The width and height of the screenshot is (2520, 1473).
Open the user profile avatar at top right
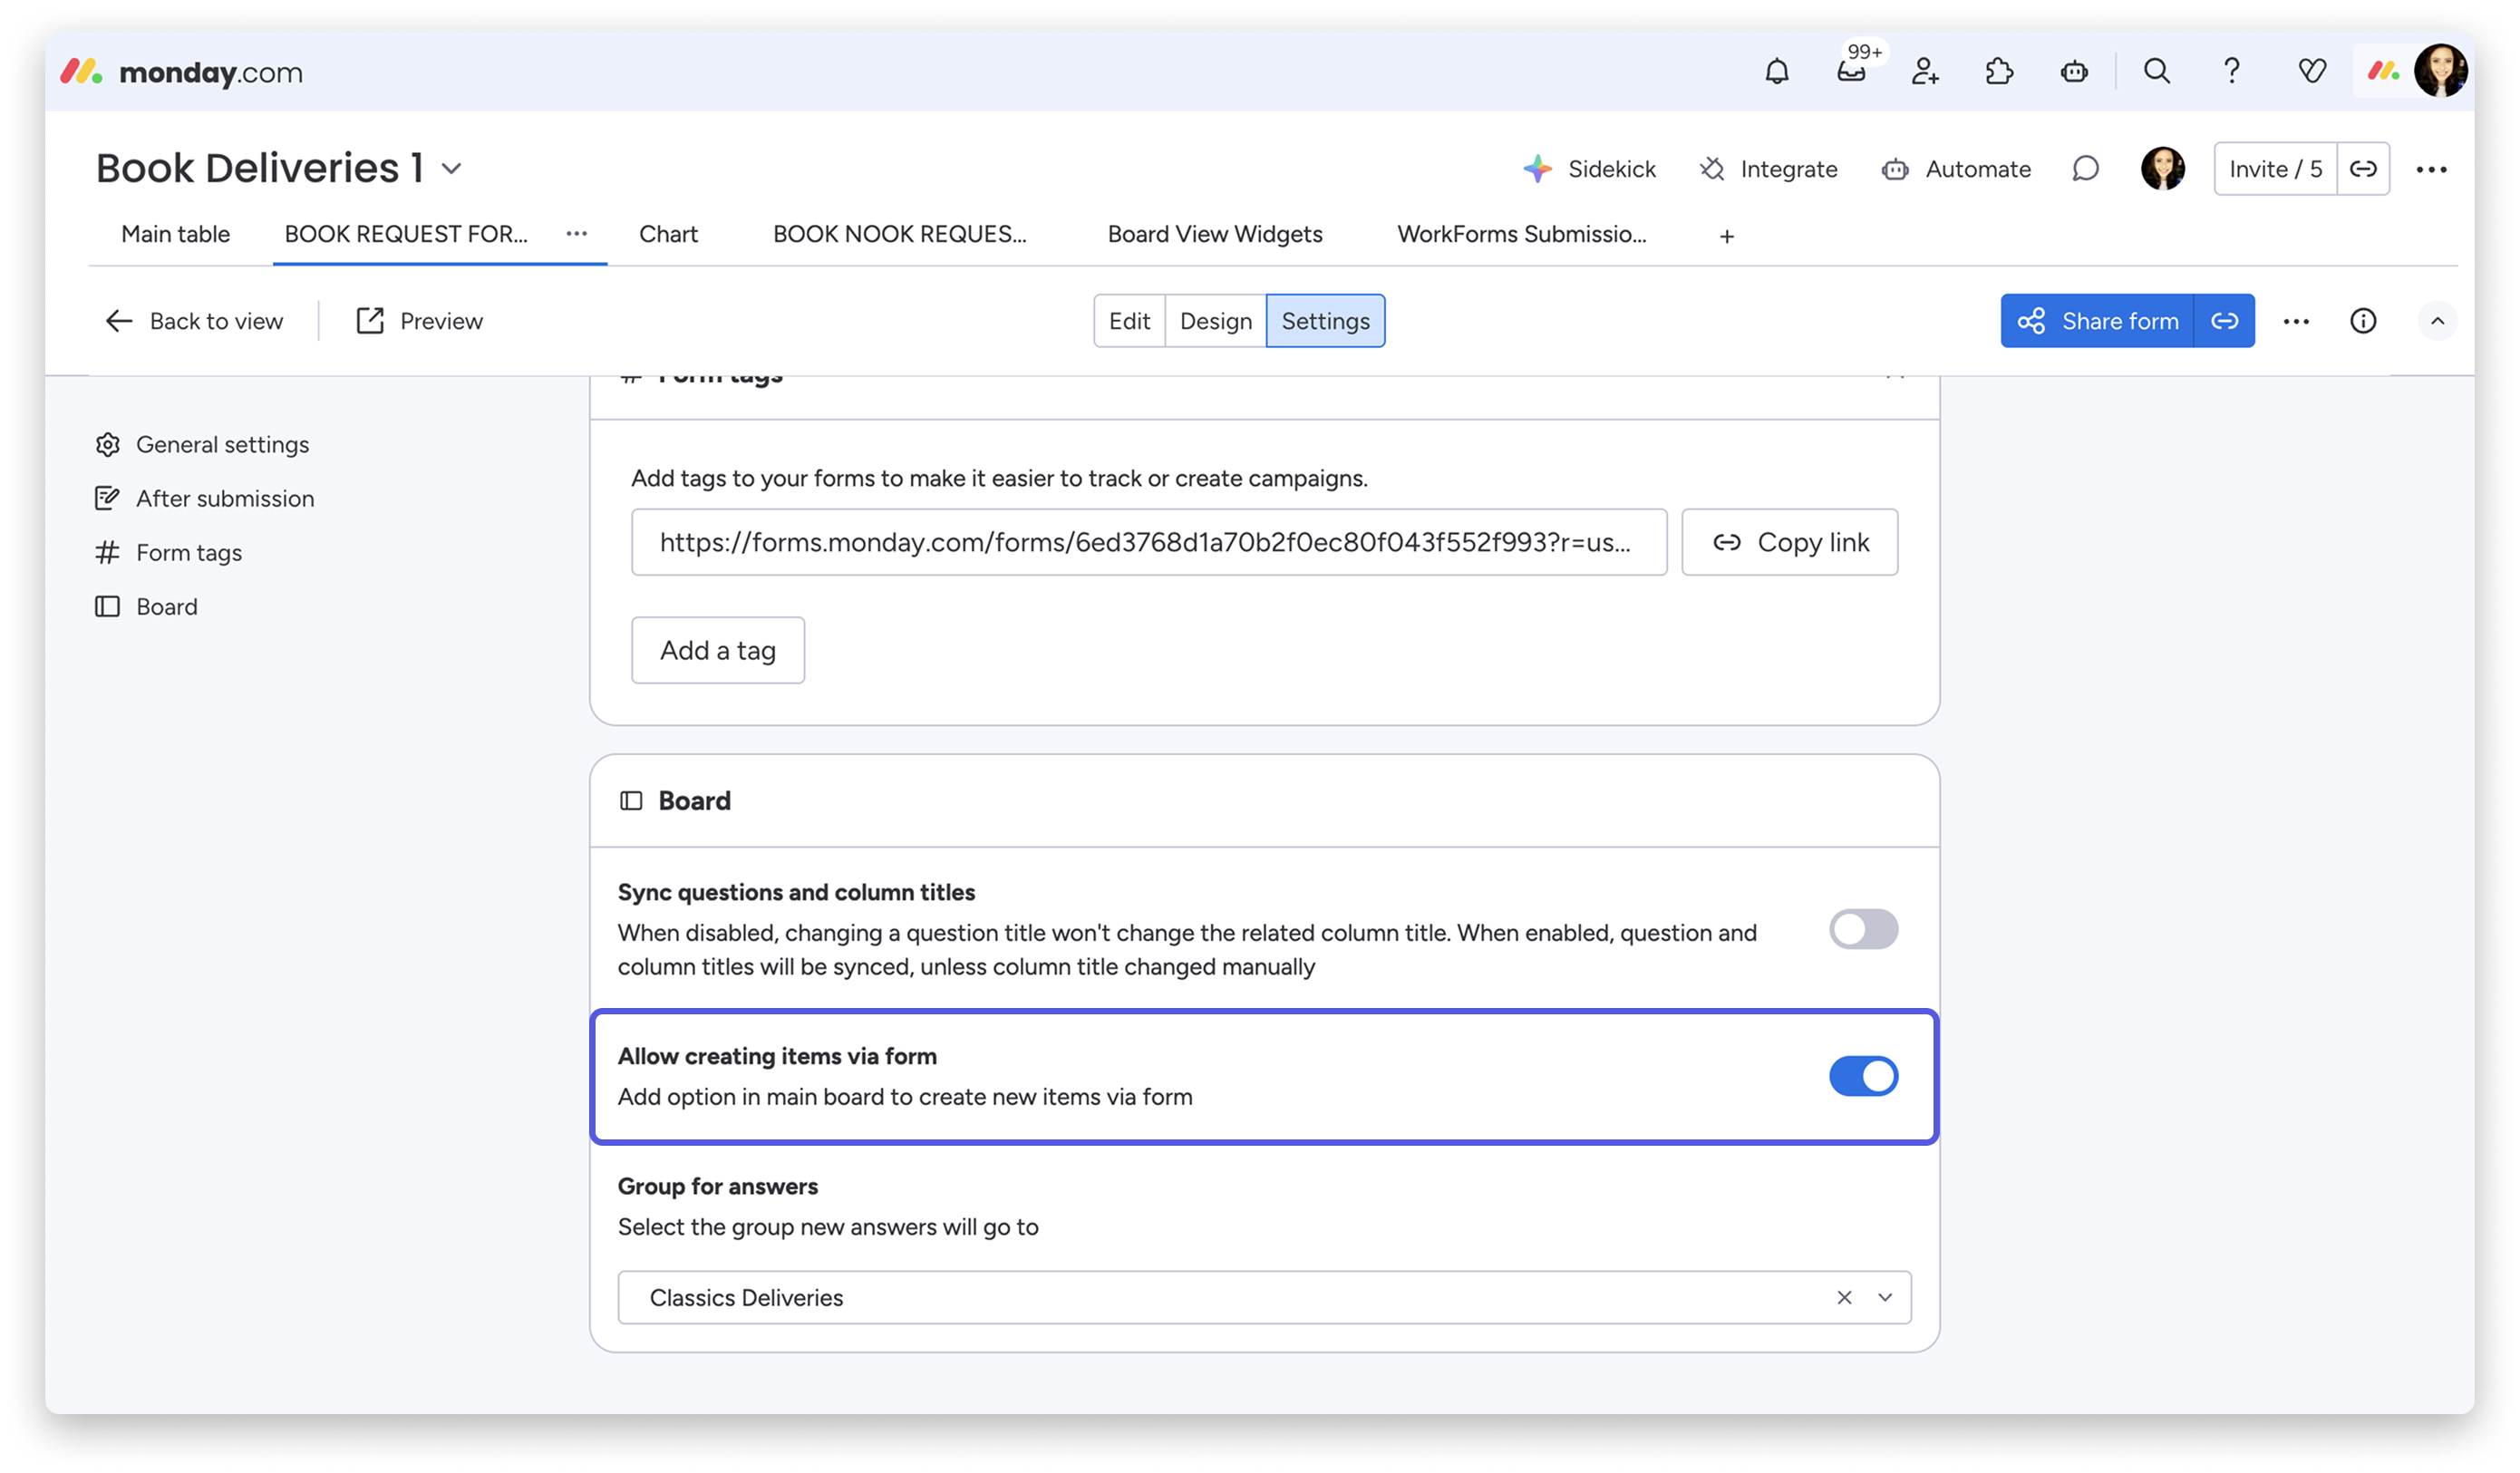coord(2441,71)
